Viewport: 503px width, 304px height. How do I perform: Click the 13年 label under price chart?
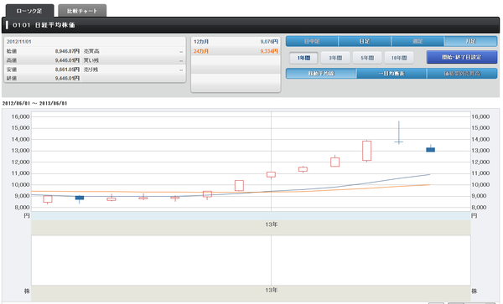pyautogui.click(x=271, y=224)
